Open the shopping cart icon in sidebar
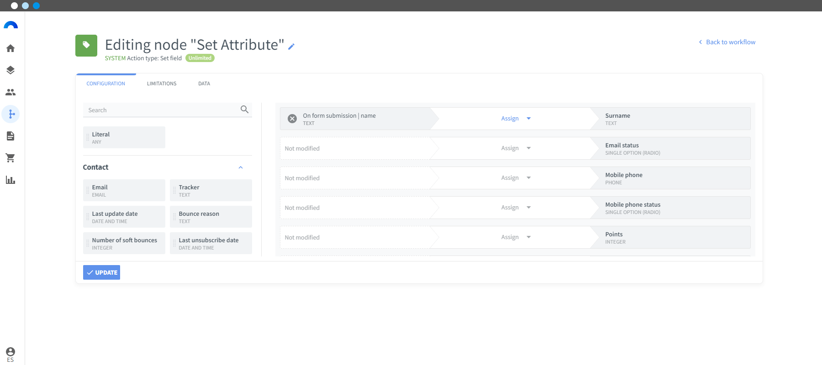822x365 pixels. coord(11,158)
